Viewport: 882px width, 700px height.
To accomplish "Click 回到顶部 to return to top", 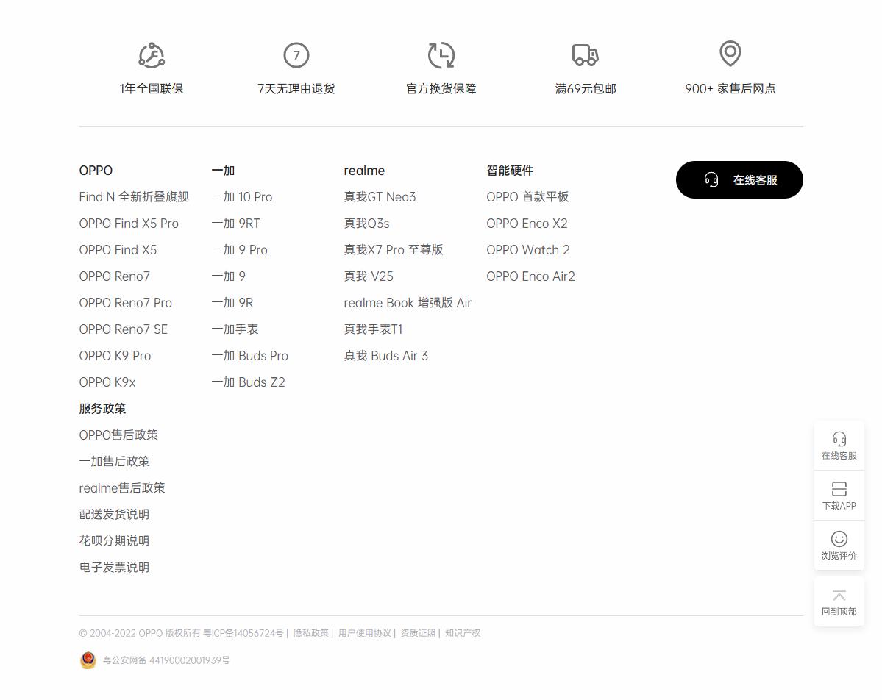I will [839, 601].
